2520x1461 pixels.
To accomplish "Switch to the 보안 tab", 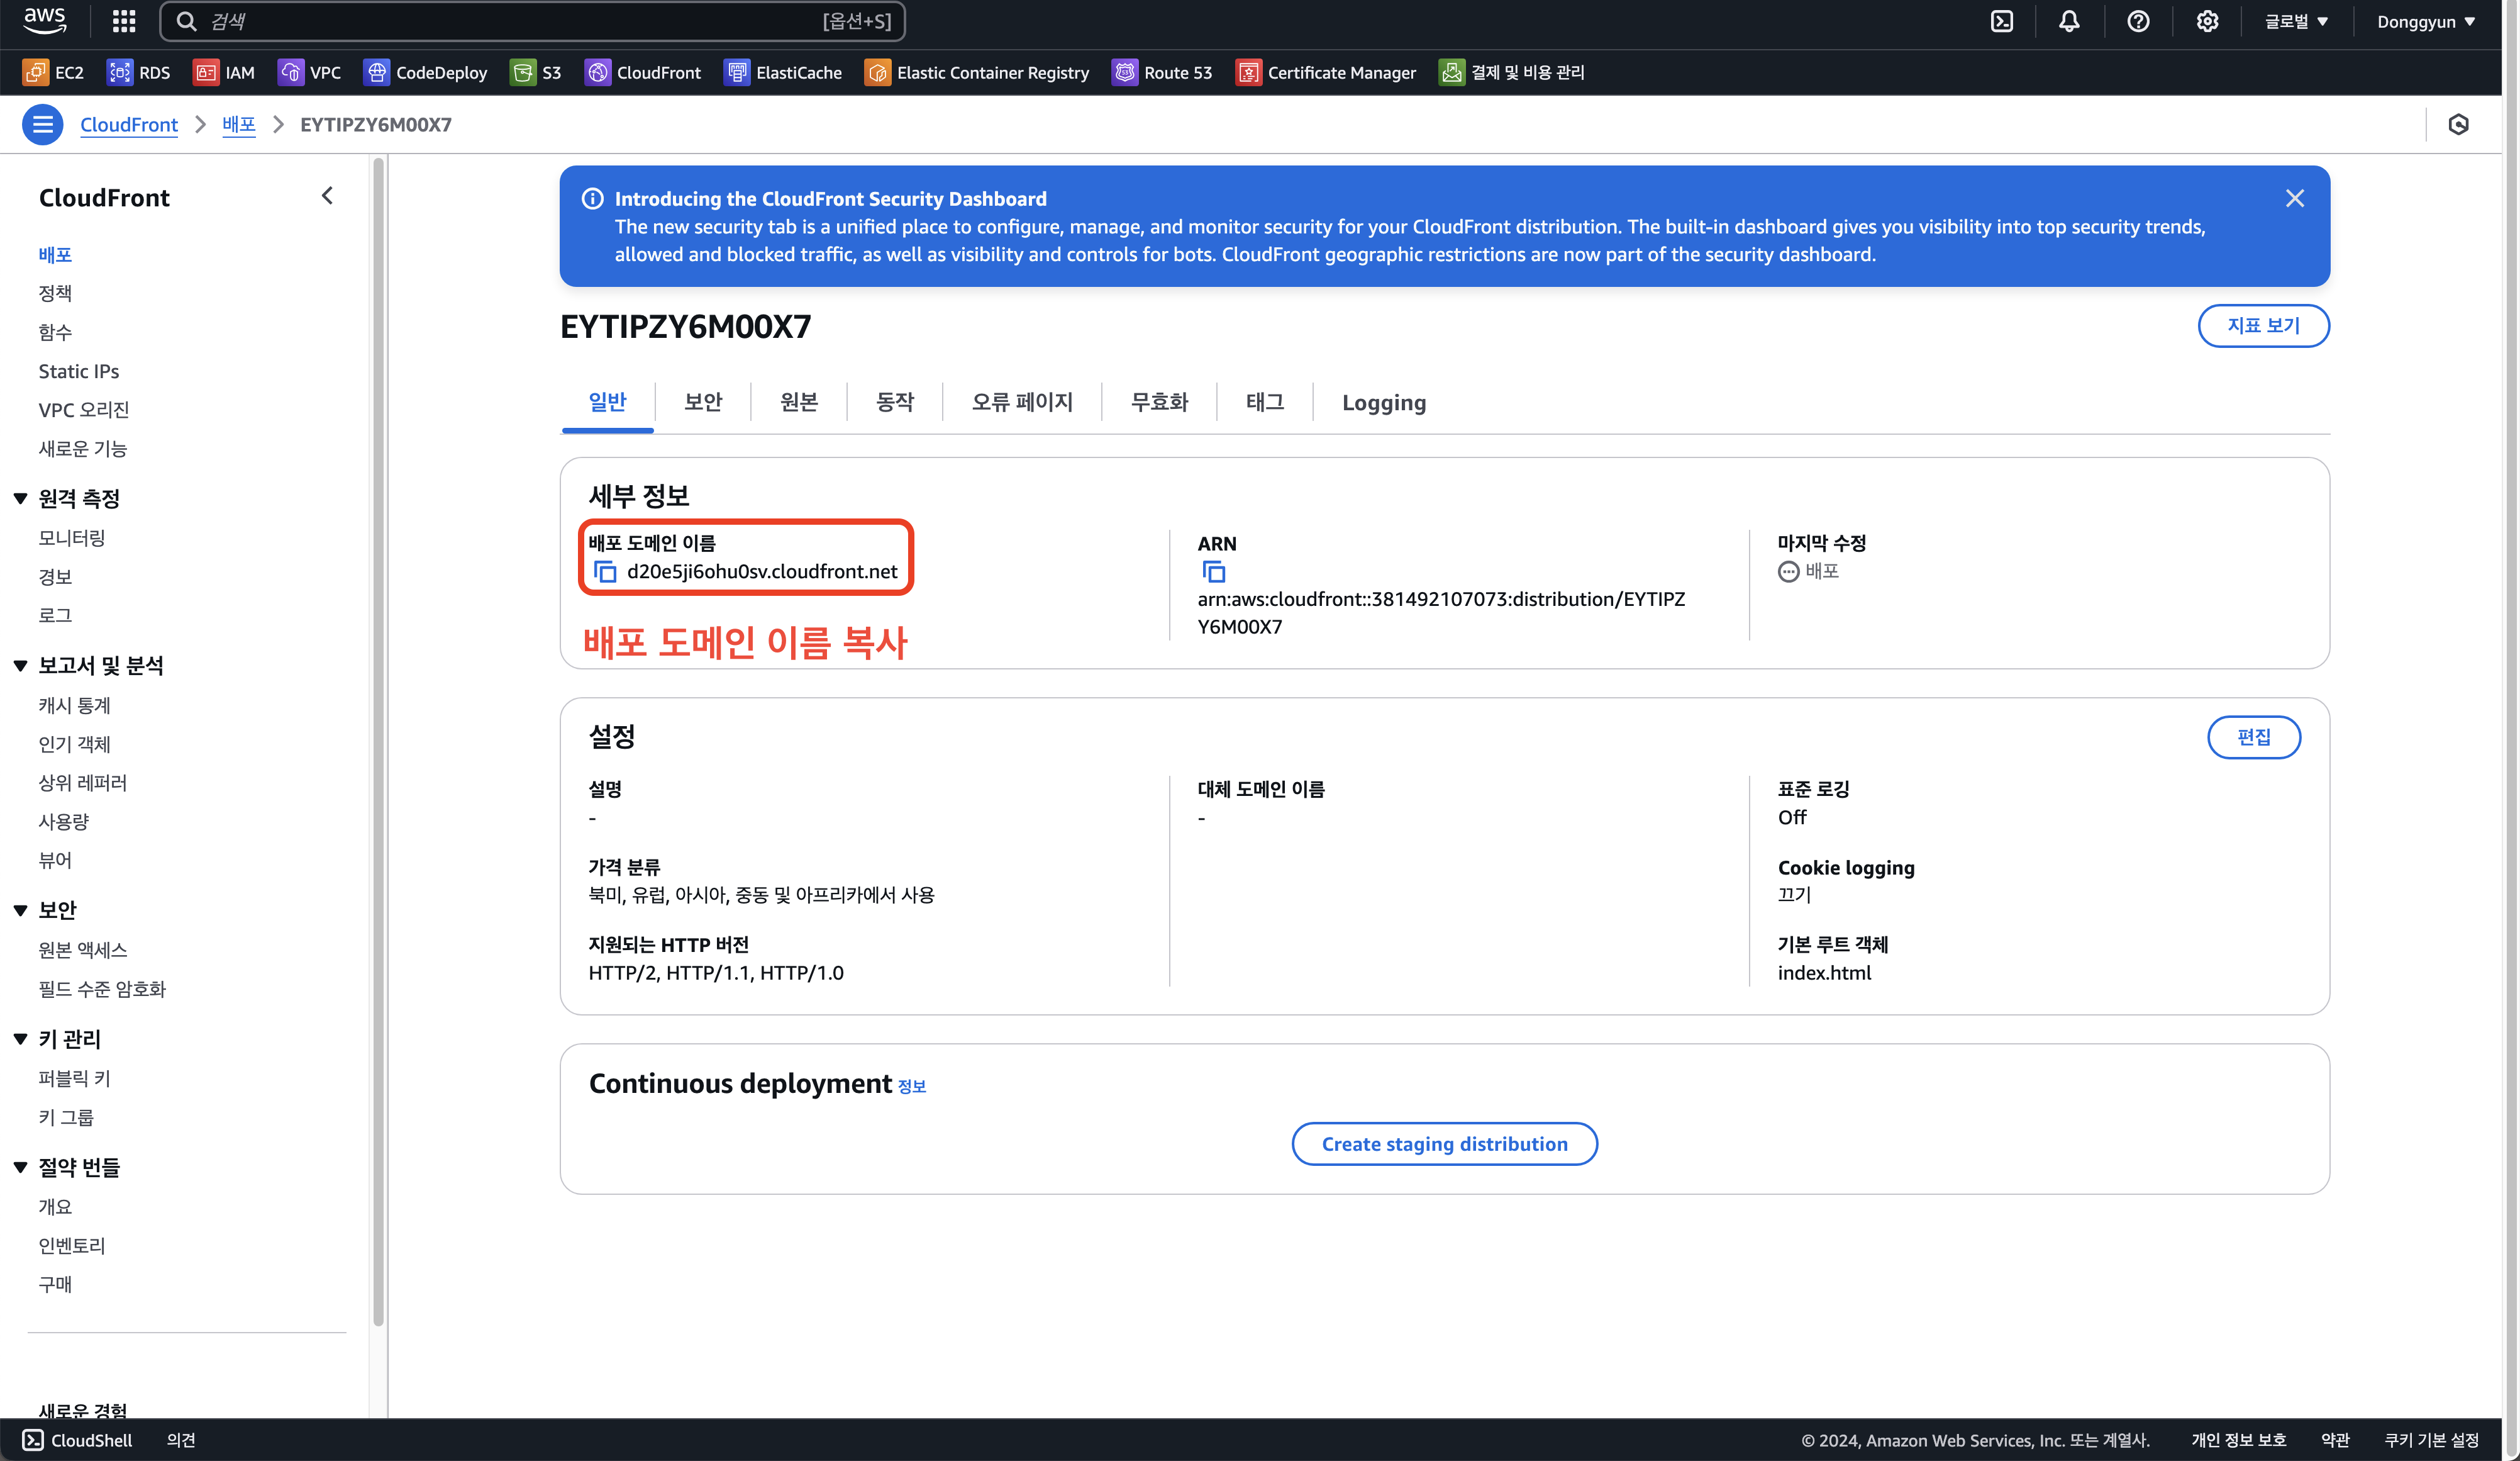I will (x=703, y=402).
